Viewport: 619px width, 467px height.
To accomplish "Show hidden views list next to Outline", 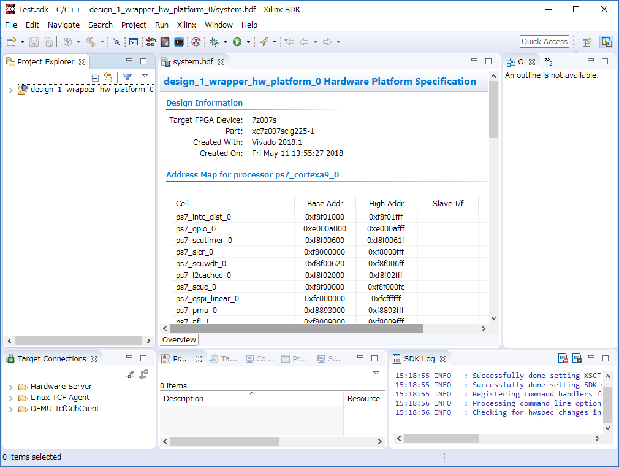I will point(549,61).
